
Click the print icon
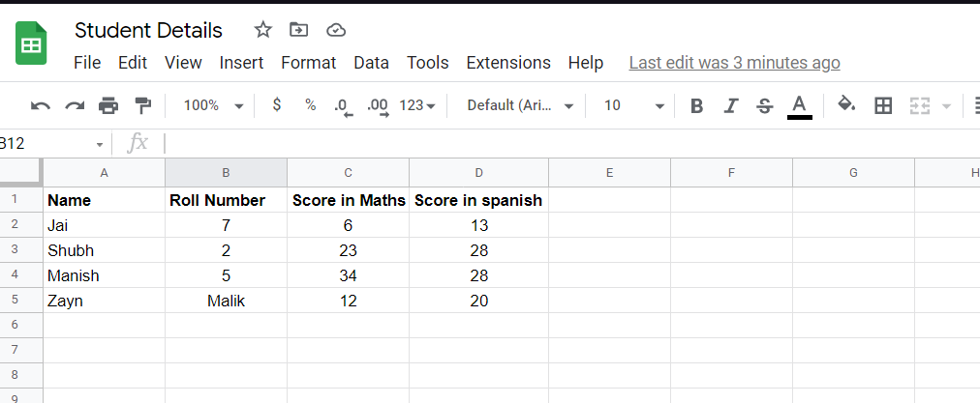(x=108, y=105)
